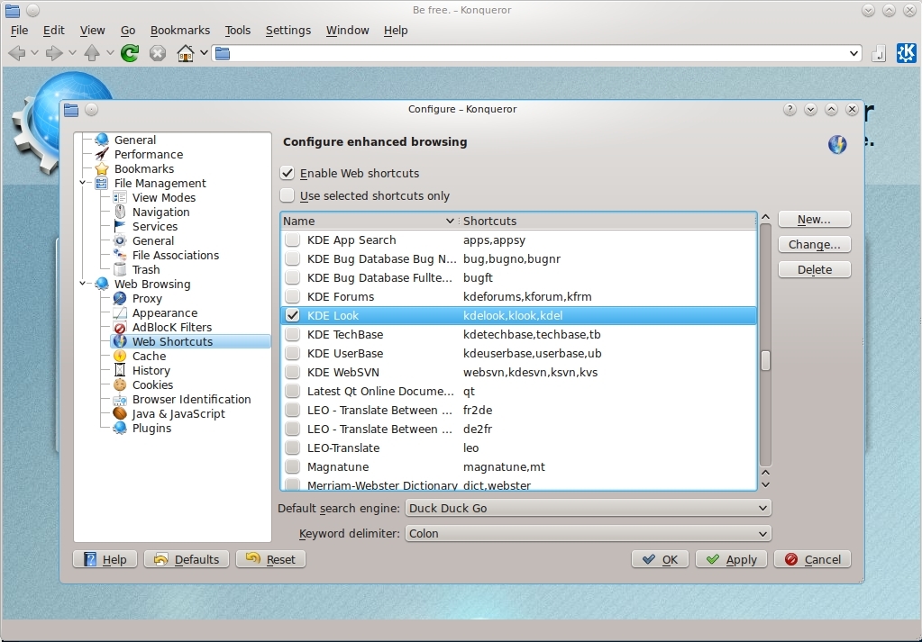922x642 pixels.
Task: Click the Shortcuts column header
Action: point(608,221)
